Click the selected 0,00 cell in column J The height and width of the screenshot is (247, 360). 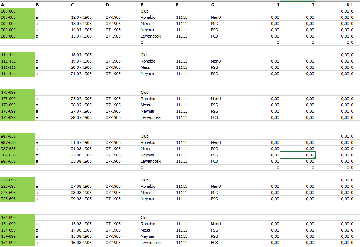(x=298, y=155)
